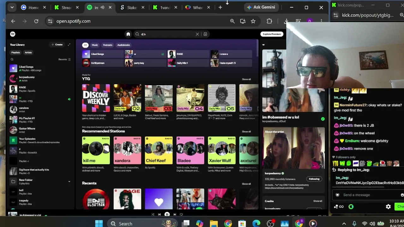Select the Playlists filter chip

[x=15, y=53]
